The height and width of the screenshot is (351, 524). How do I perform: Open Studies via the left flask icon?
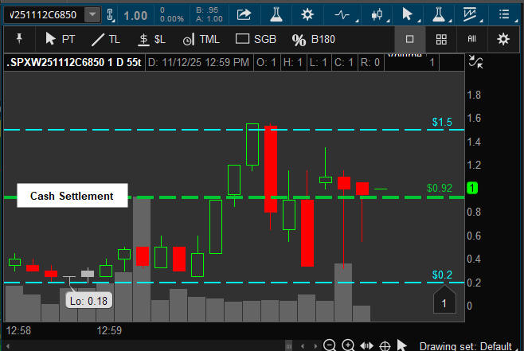pyautogui.click(x=276, y=14)
